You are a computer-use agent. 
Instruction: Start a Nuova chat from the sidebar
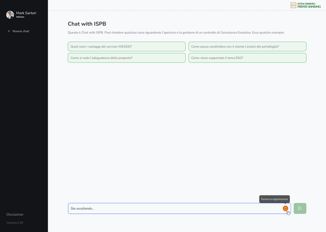18,31
